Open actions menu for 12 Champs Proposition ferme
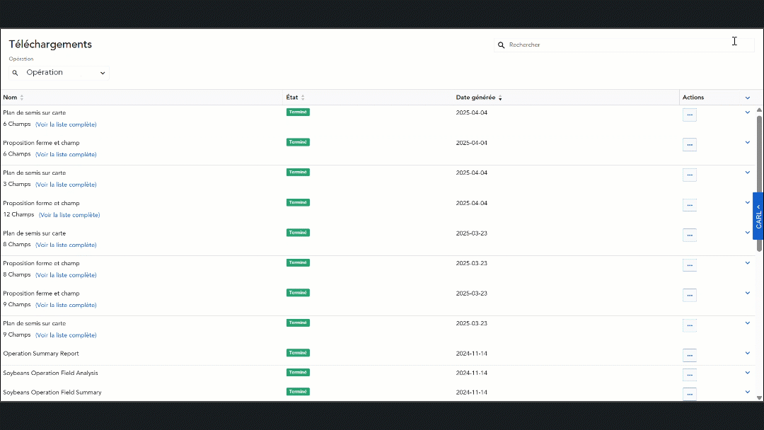 [690, 205]
